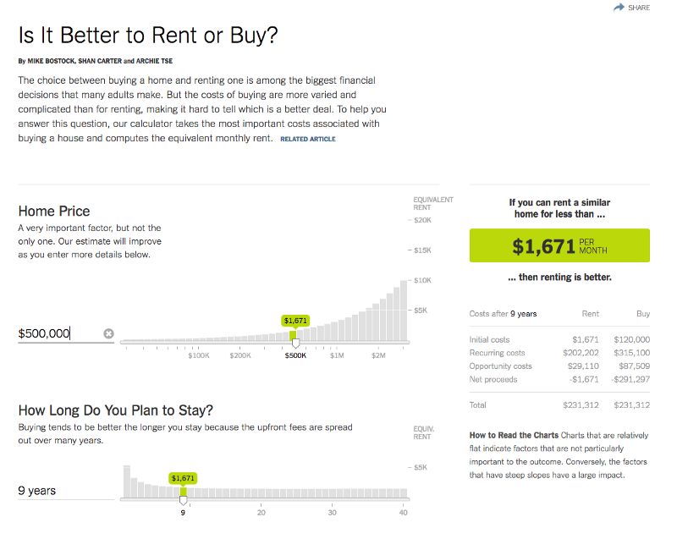Image resolution: width=677 pixels, height=539 pixels.
Task: Set stay length to 20 years tick
Action: 261,512
